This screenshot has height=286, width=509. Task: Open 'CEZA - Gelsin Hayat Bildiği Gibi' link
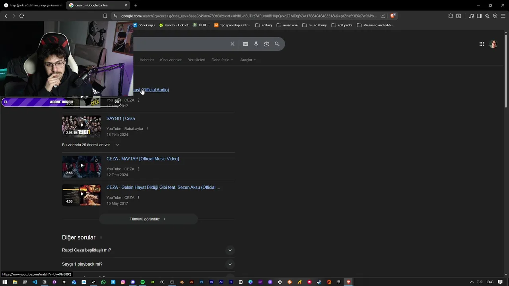pos(163,187)
